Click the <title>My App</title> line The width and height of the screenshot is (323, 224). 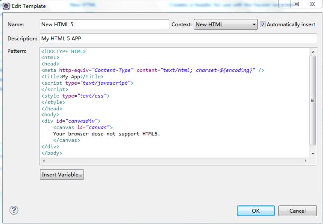[x=73, y=77]
